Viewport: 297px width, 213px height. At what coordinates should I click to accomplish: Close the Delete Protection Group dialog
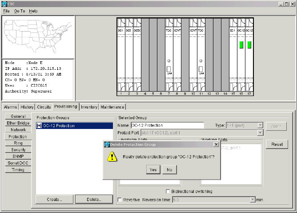[216, 145]
